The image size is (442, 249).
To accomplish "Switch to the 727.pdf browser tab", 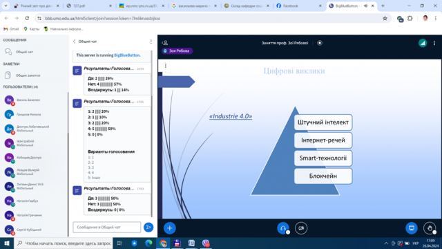I will pyautogui.click(x=89, y=6).
